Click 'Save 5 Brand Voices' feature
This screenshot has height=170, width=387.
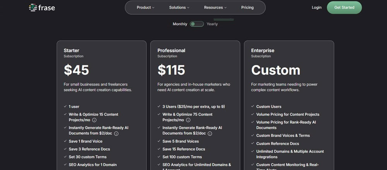pos(181,141)
